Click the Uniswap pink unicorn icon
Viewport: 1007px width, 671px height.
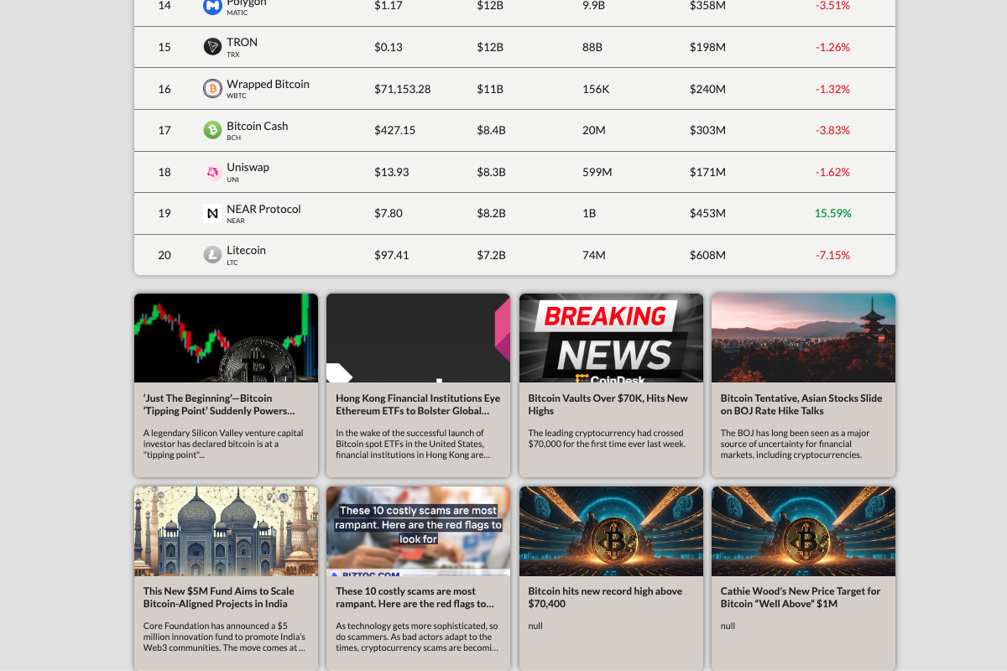coord(212,172)
